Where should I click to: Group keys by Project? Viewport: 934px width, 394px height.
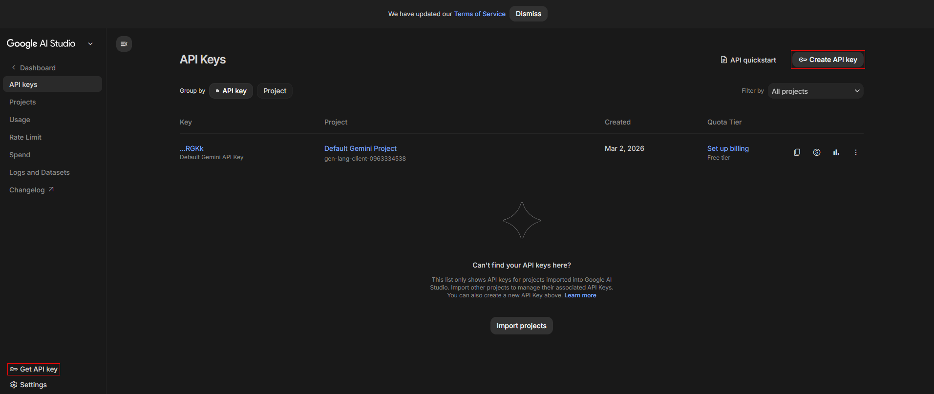[275, 91]
